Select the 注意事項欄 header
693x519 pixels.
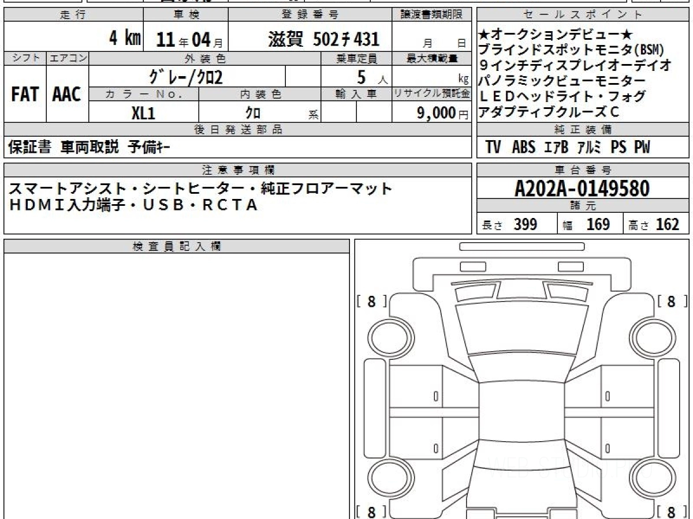tap(238, 170)
